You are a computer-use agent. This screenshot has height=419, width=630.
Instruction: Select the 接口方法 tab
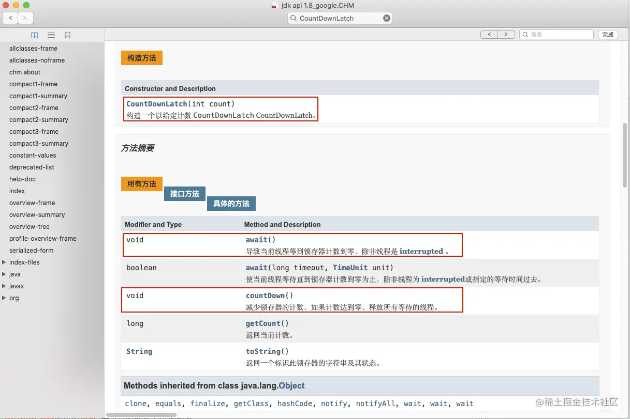pos(185,194)
